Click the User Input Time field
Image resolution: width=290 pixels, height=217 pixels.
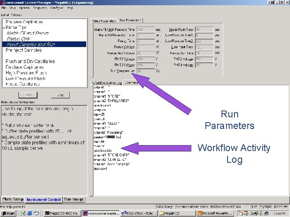pyautogui.click(x=204, y=47)
